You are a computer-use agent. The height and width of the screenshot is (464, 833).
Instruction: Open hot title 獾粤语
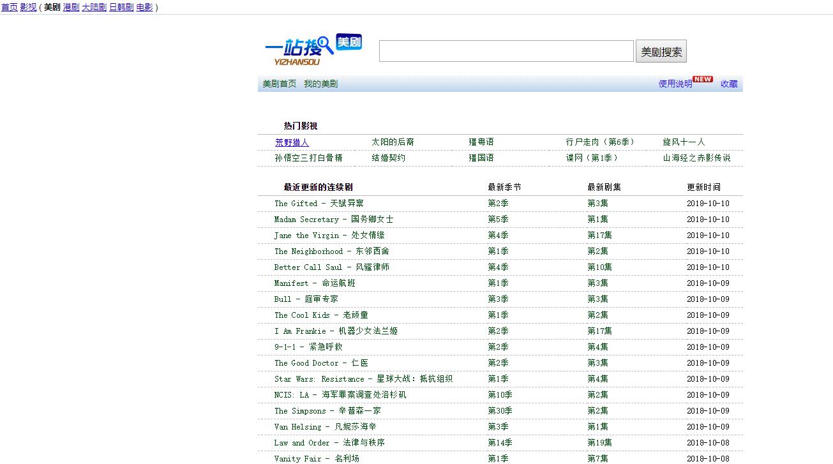click(481, 142)
